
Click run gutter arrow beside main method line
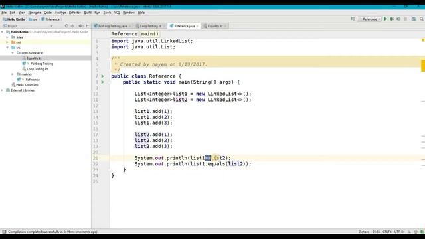(x=103, y=82)
